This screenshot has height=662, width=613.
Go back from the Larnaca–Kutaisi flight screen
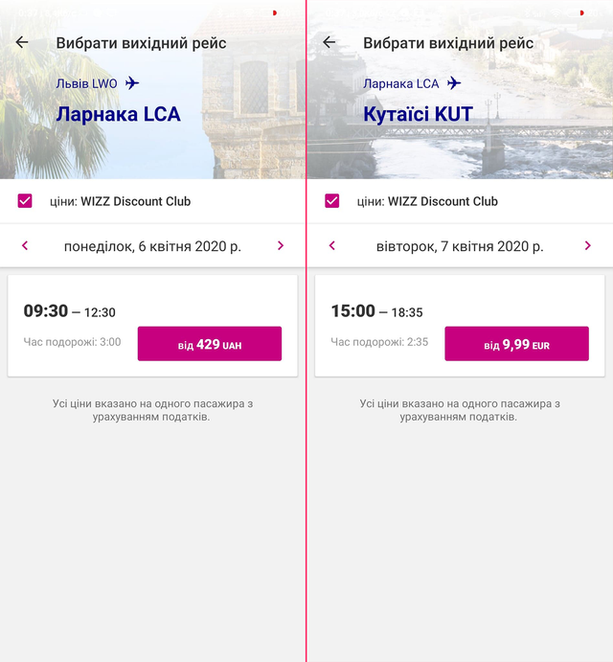click(329, 43)
